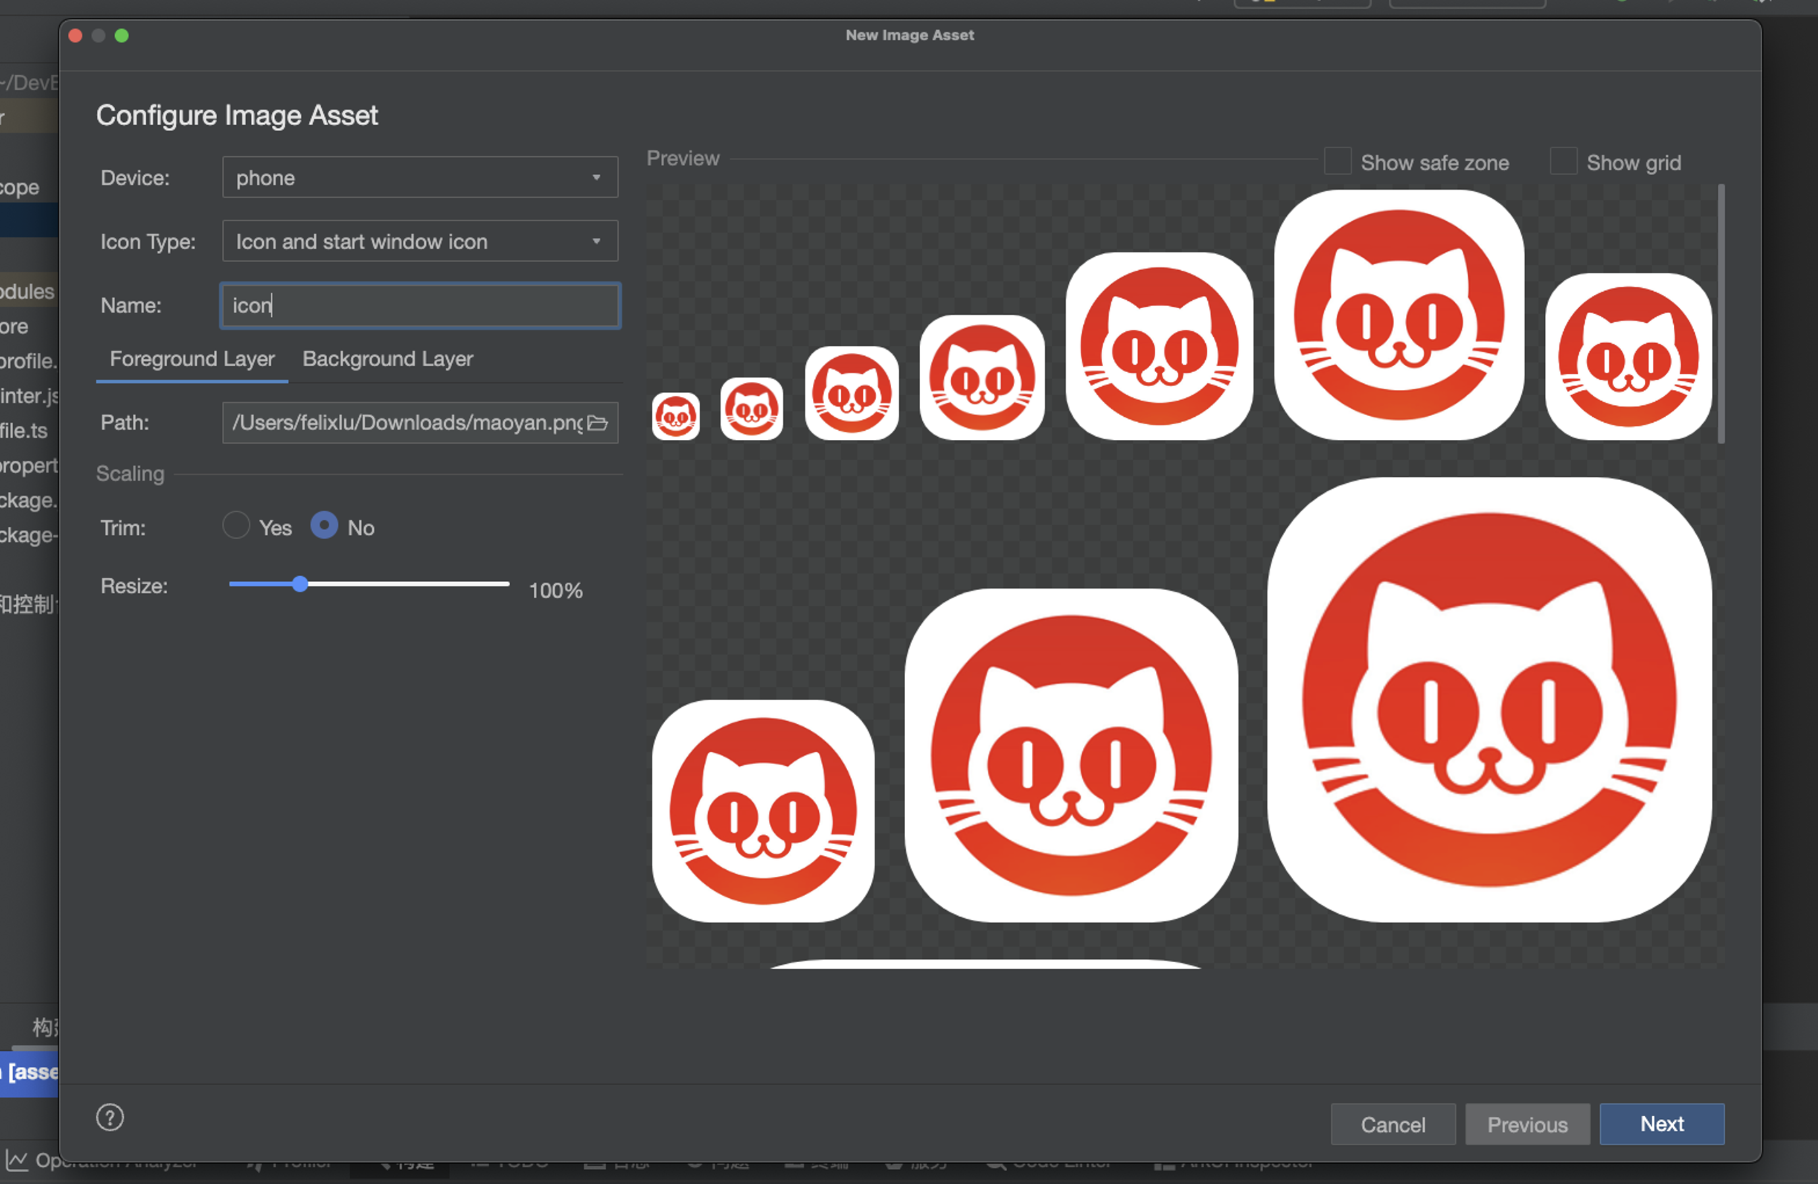Viewport: 1818px width, 1184px height.
Task: Click the help question mark icon
Action: coord(110,1117)
